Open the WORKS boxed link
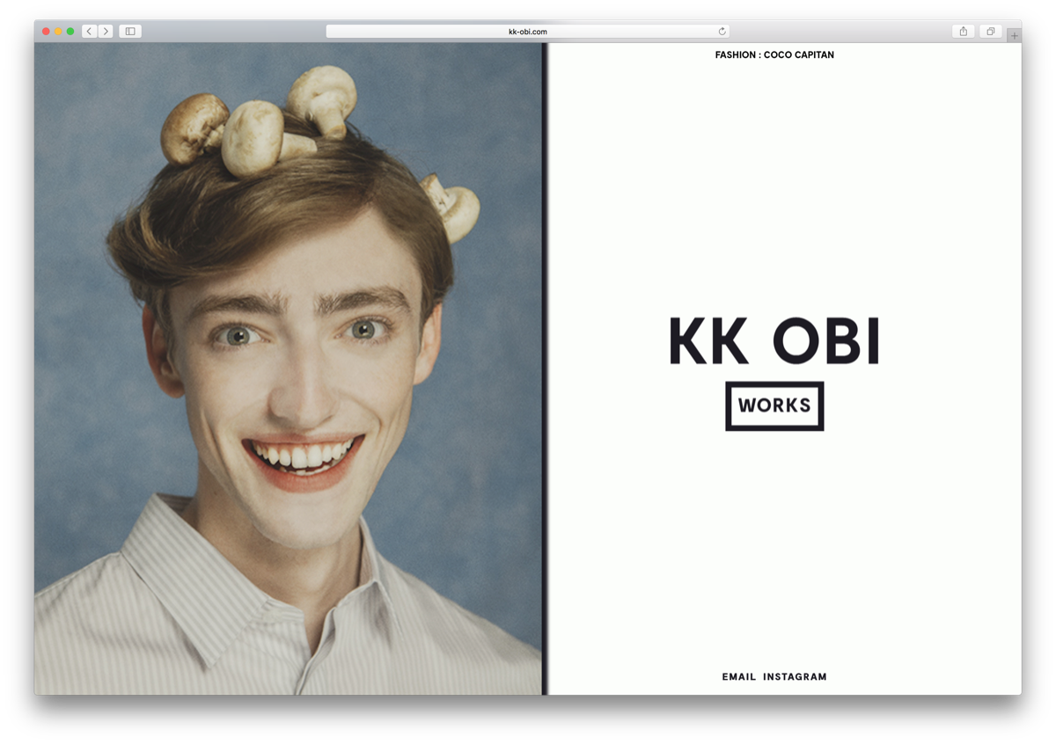This screenshot has height=744, width=1056. tap(774, 406)
